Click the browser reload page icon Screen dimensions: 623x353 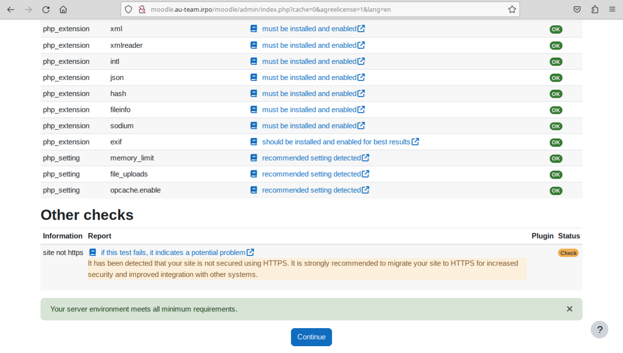pos(46,10)
